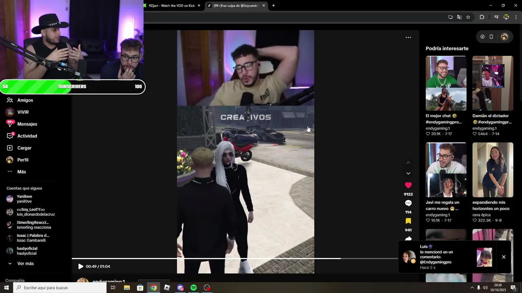Open Spotify from the taskbar
This screenshot has height=293, width=522.
coord(194,288)
